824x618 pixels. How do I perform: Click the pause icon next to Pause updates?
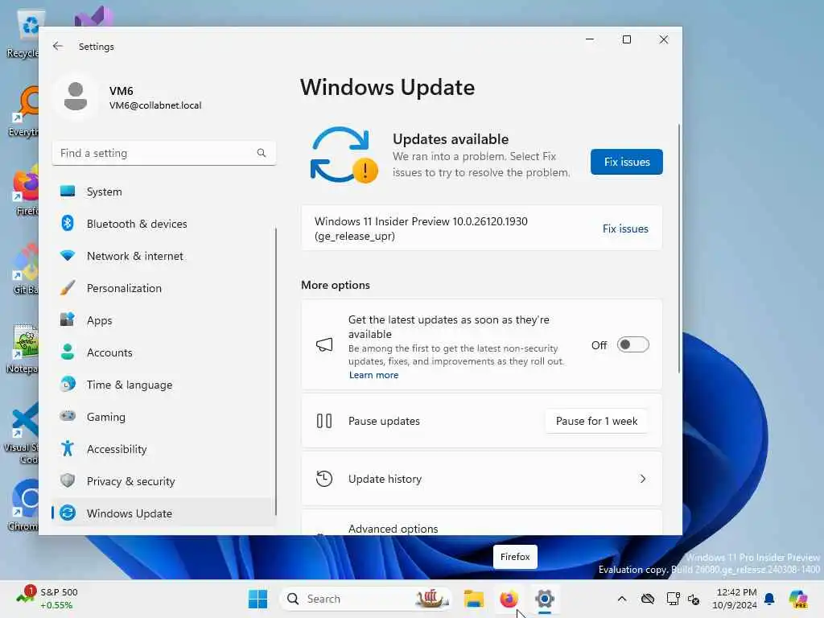click(324, 421)
